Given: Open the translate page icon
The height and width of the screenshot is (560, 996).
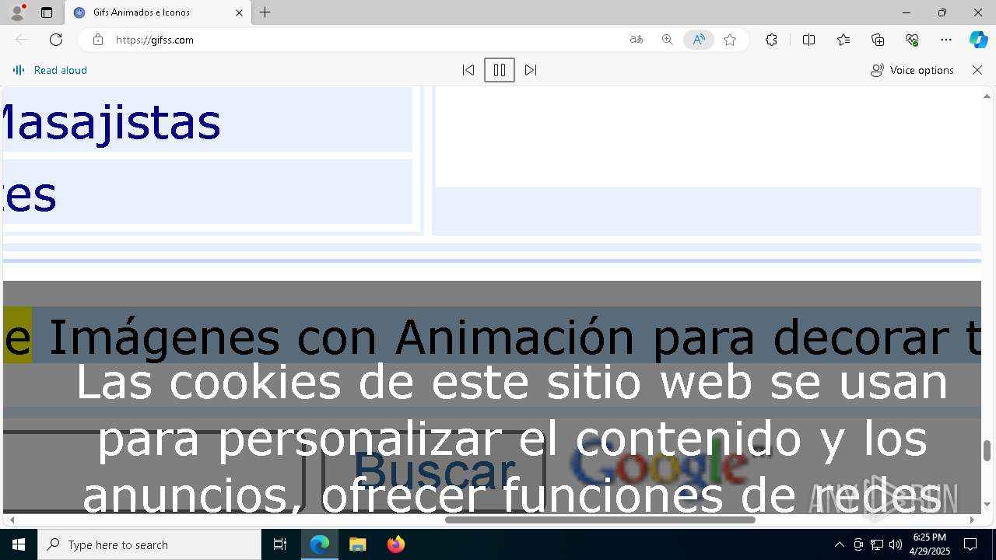Looking at the screenshot, I should coord(637,40).
